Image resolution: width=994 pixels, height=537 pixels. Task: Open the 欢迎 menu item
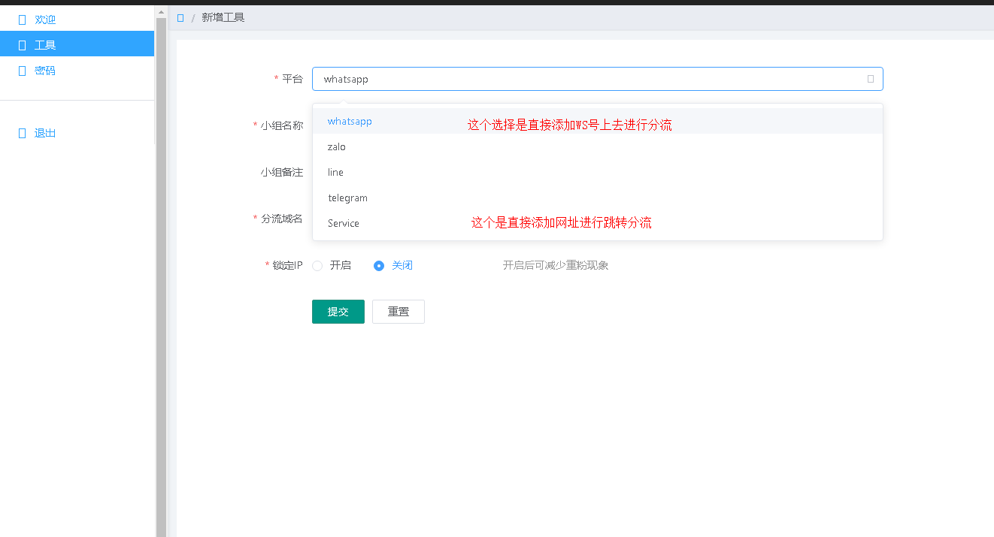(77, 20)
